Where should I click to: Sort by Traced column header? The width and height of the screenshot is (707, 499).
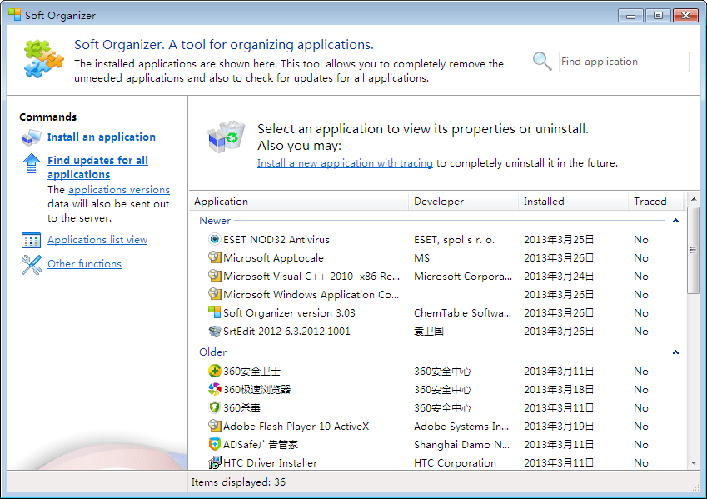[656, 202]
